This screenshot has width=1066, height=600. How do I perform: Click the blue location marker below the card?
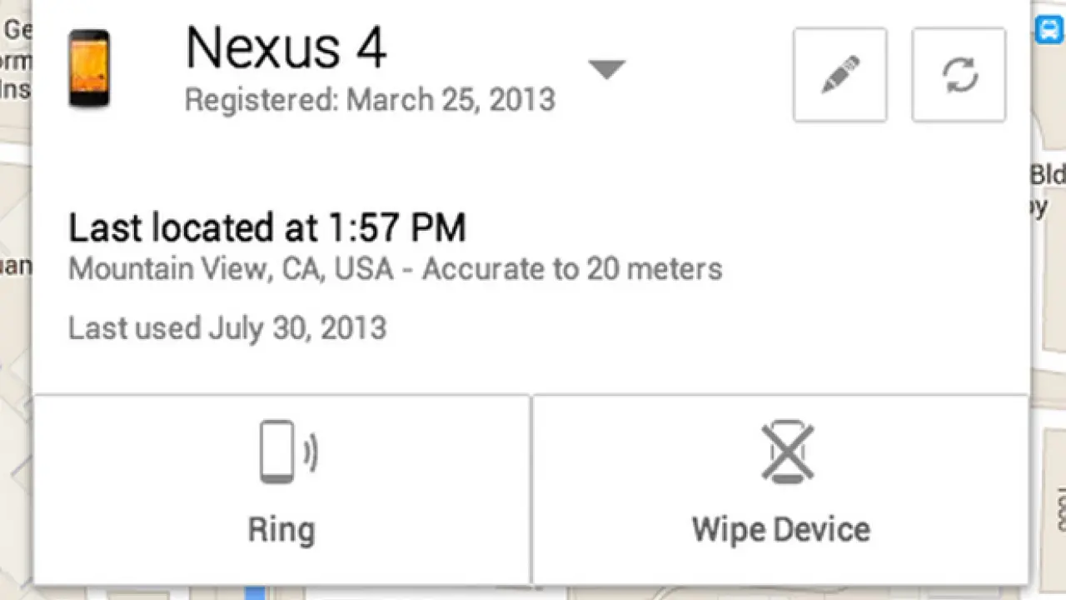tap(256, 592)
